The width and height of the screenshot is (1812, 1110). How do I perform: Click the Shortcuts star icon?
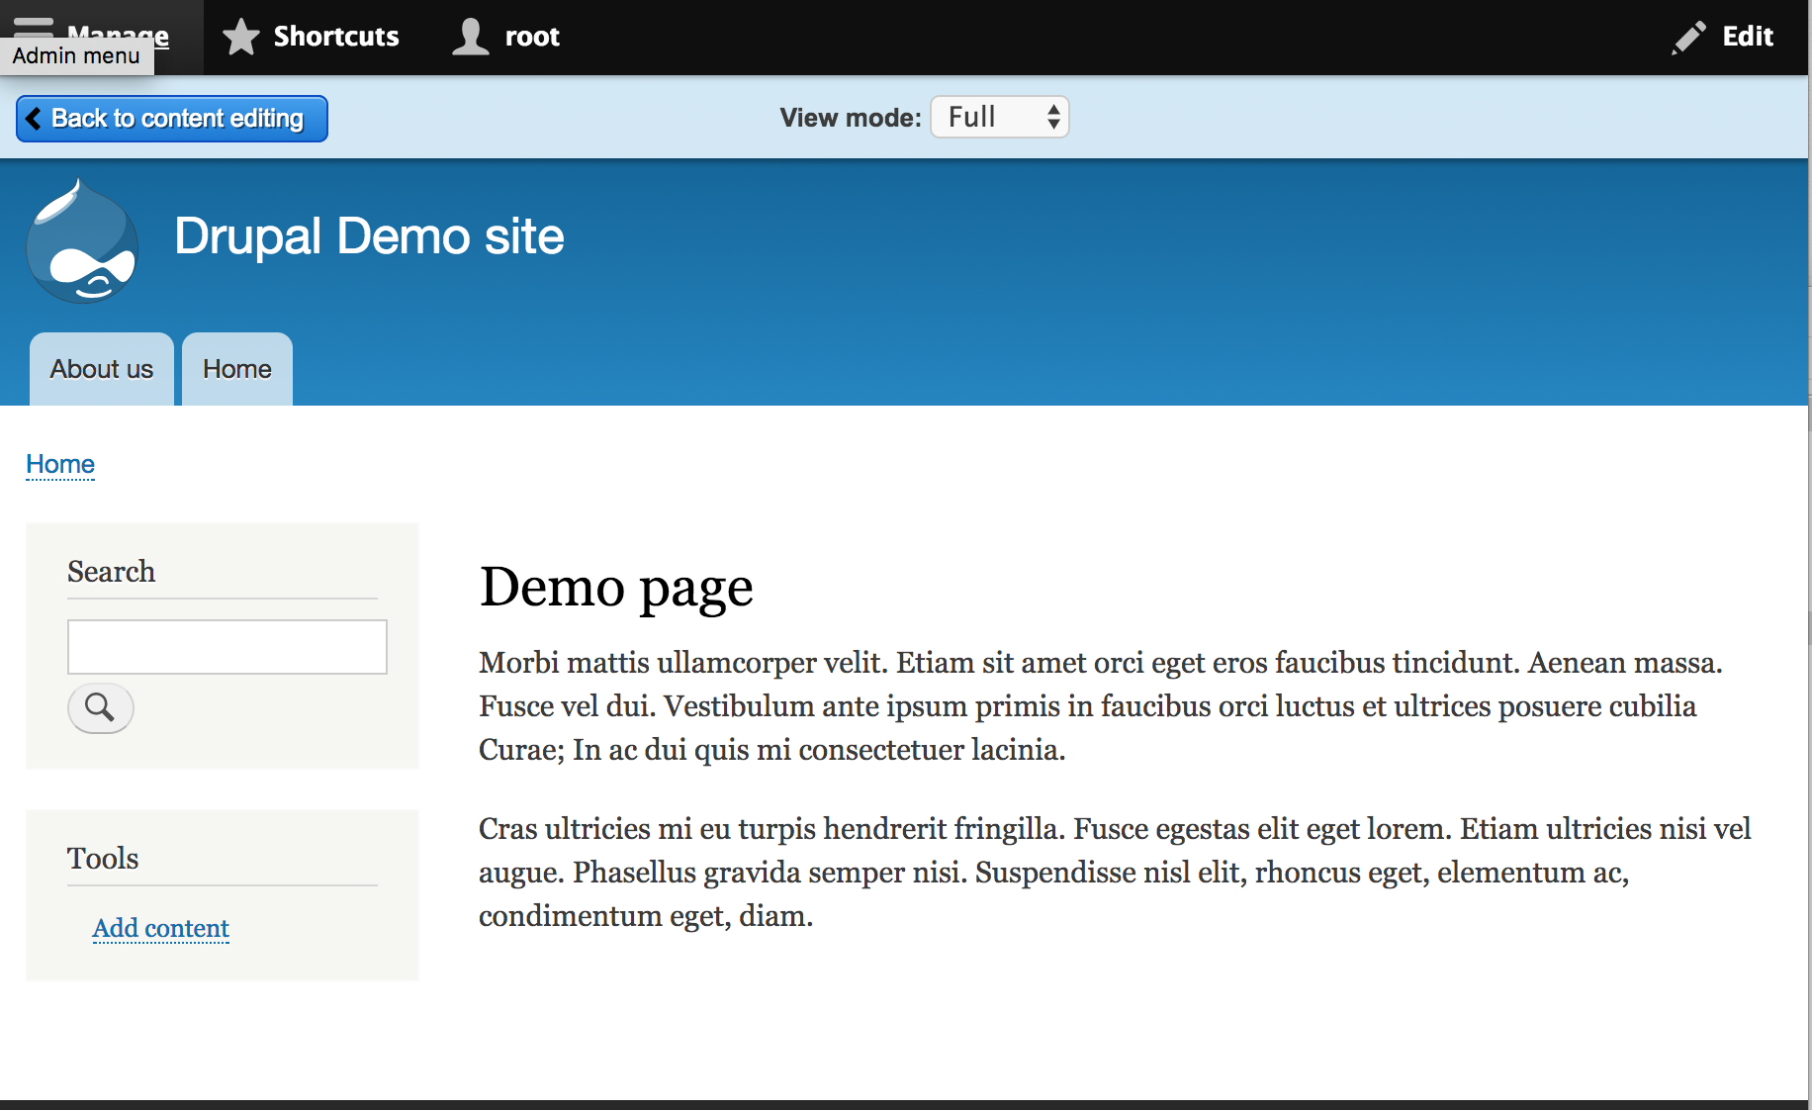coord(240,37)
